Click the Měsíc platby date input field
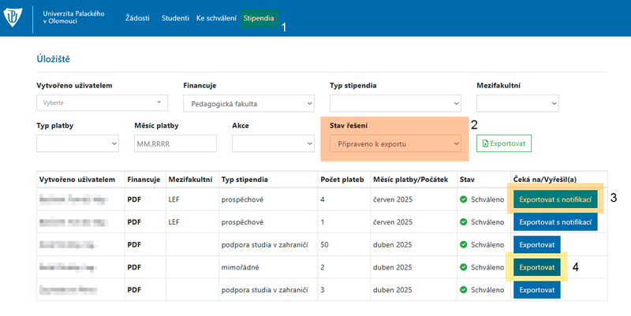 pyautogui.click(x=175, y=144)
